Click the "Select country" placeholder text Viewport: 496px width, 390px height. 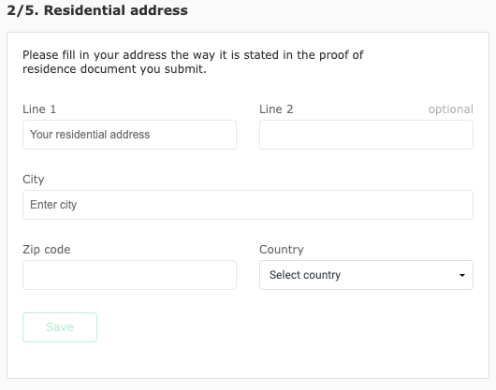[x=305, y=275]
